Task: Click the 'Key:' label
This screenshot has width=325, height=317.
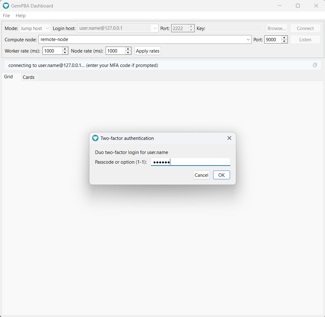Action: tap(201, 28)
